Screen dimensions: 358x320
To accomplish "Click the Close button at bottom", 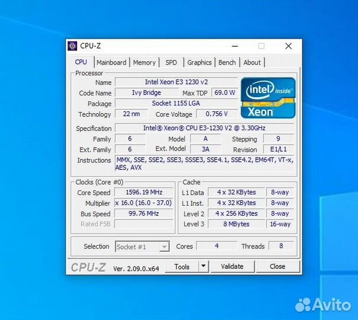I will point(277,267).
